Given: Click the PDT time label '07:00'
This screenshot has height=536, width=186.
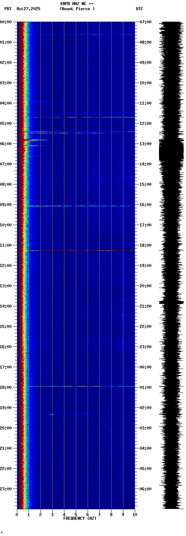Looking at the screenshot, I should [x=6, y=164].
